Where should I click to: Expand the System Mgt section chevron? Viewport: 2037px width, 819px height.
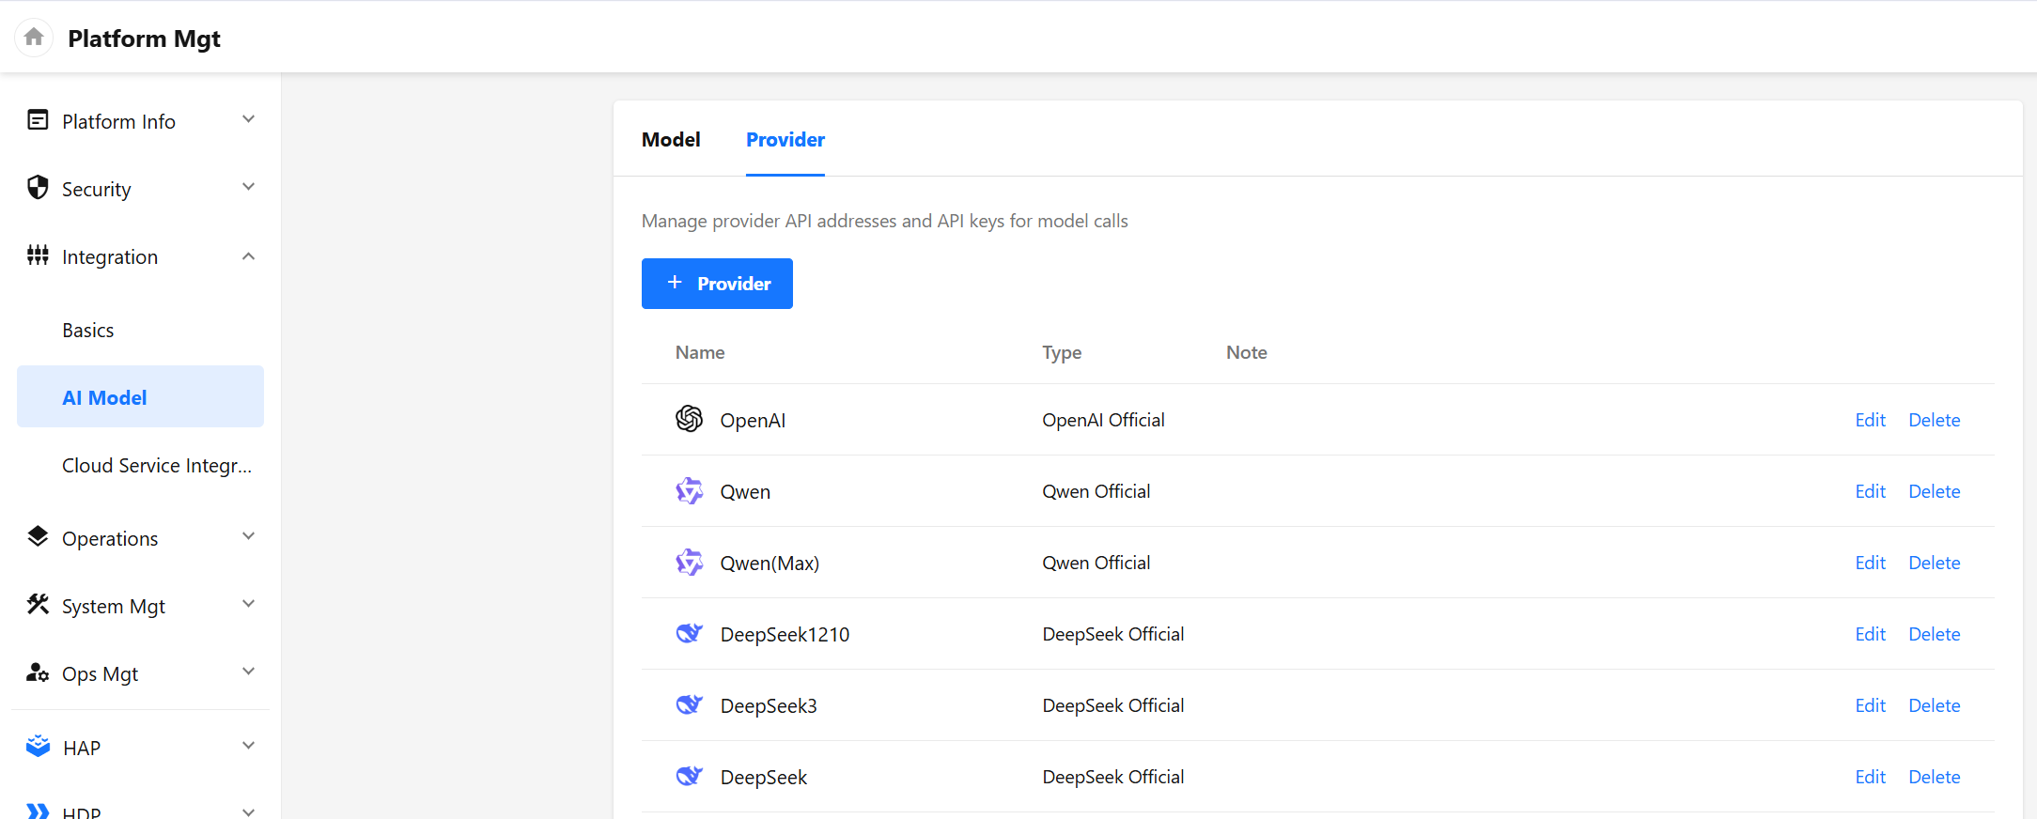[248, 604]
